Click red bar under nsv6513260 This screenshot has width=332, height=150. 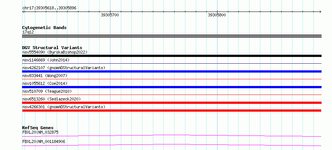click(172, 103)
